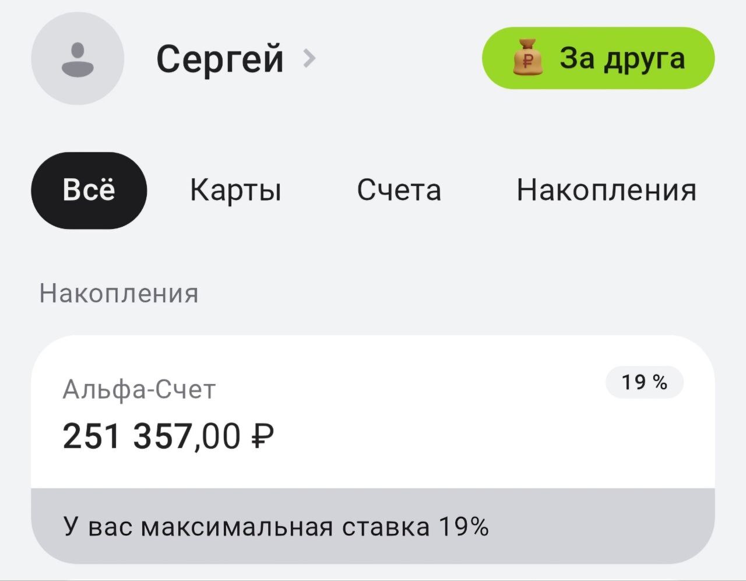Screen dimensions: 746x581
Task: Open the profile via the name Сергей
Action: [x=220, y=59]
